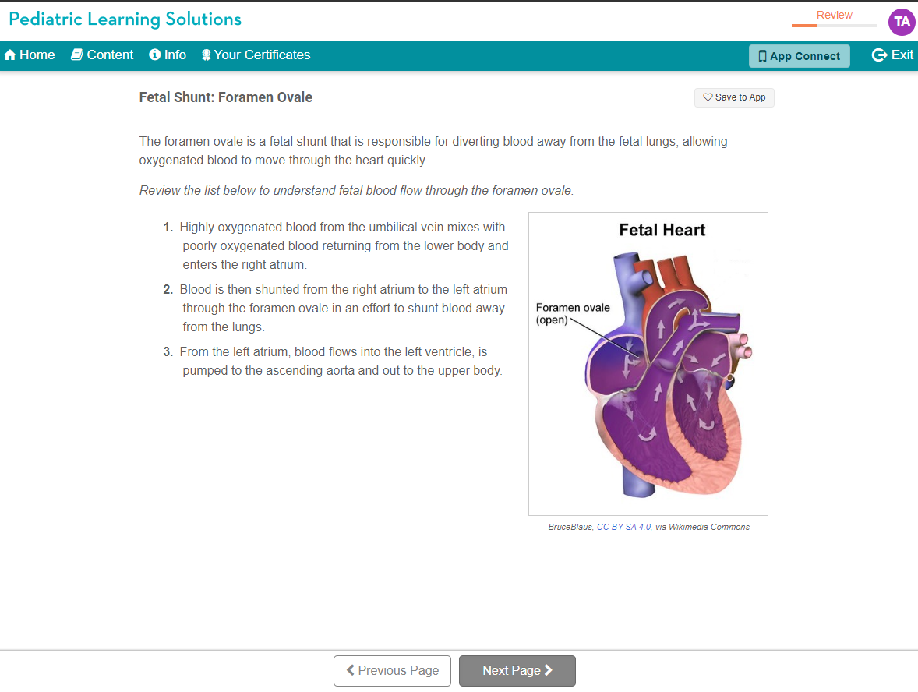Click the Pediatric Learning Solutions logo

125,19
